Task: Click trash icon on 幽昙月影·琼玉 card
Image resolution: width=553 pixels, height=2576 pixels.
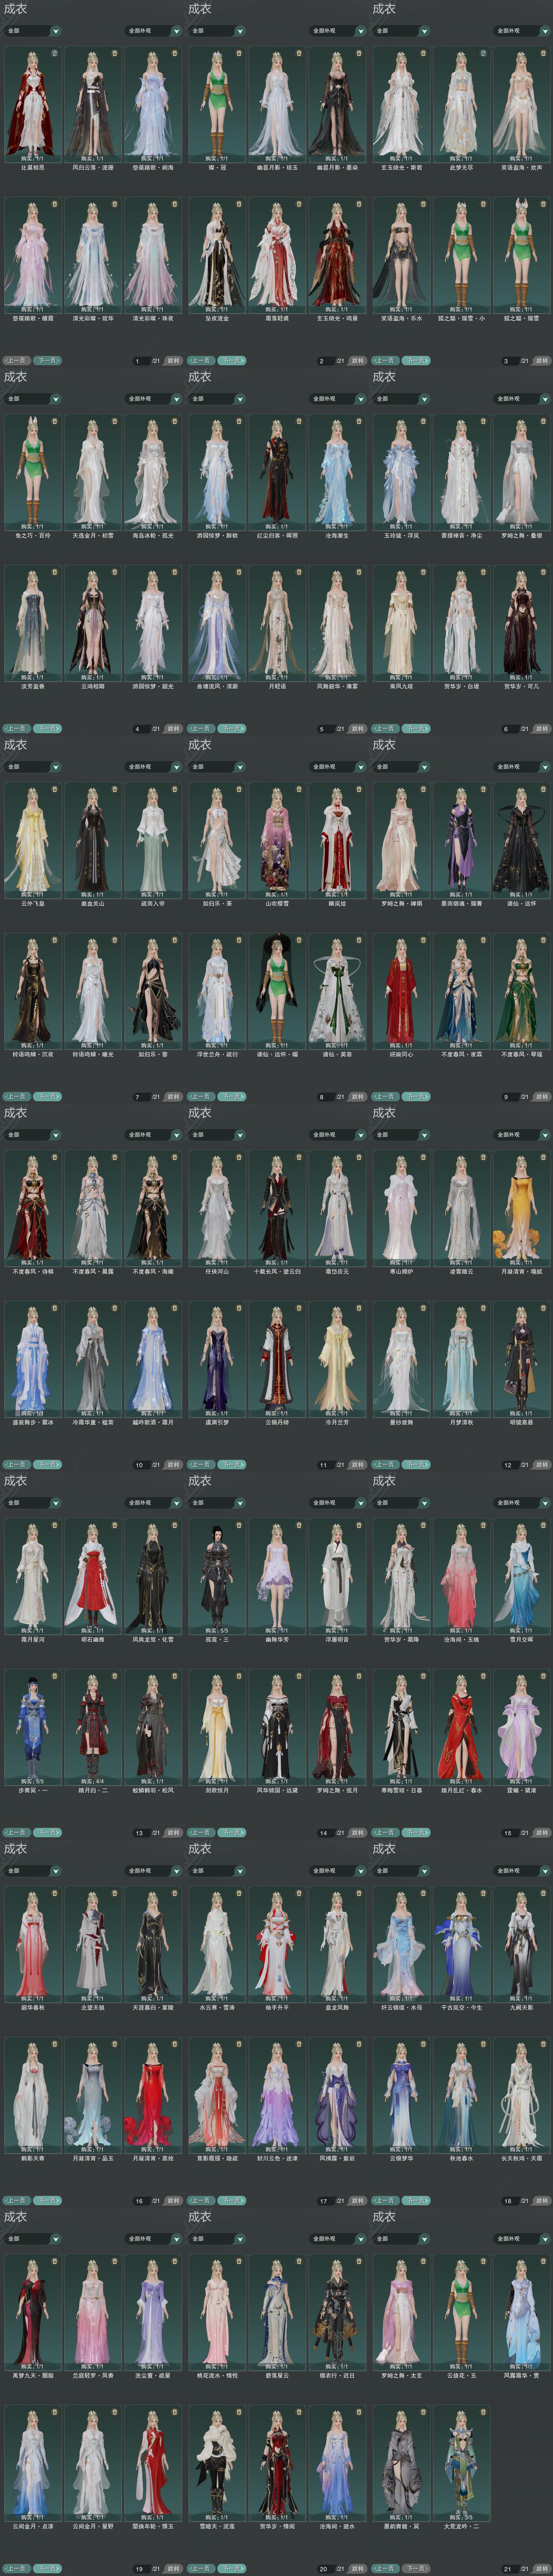Action: point(300,53)
